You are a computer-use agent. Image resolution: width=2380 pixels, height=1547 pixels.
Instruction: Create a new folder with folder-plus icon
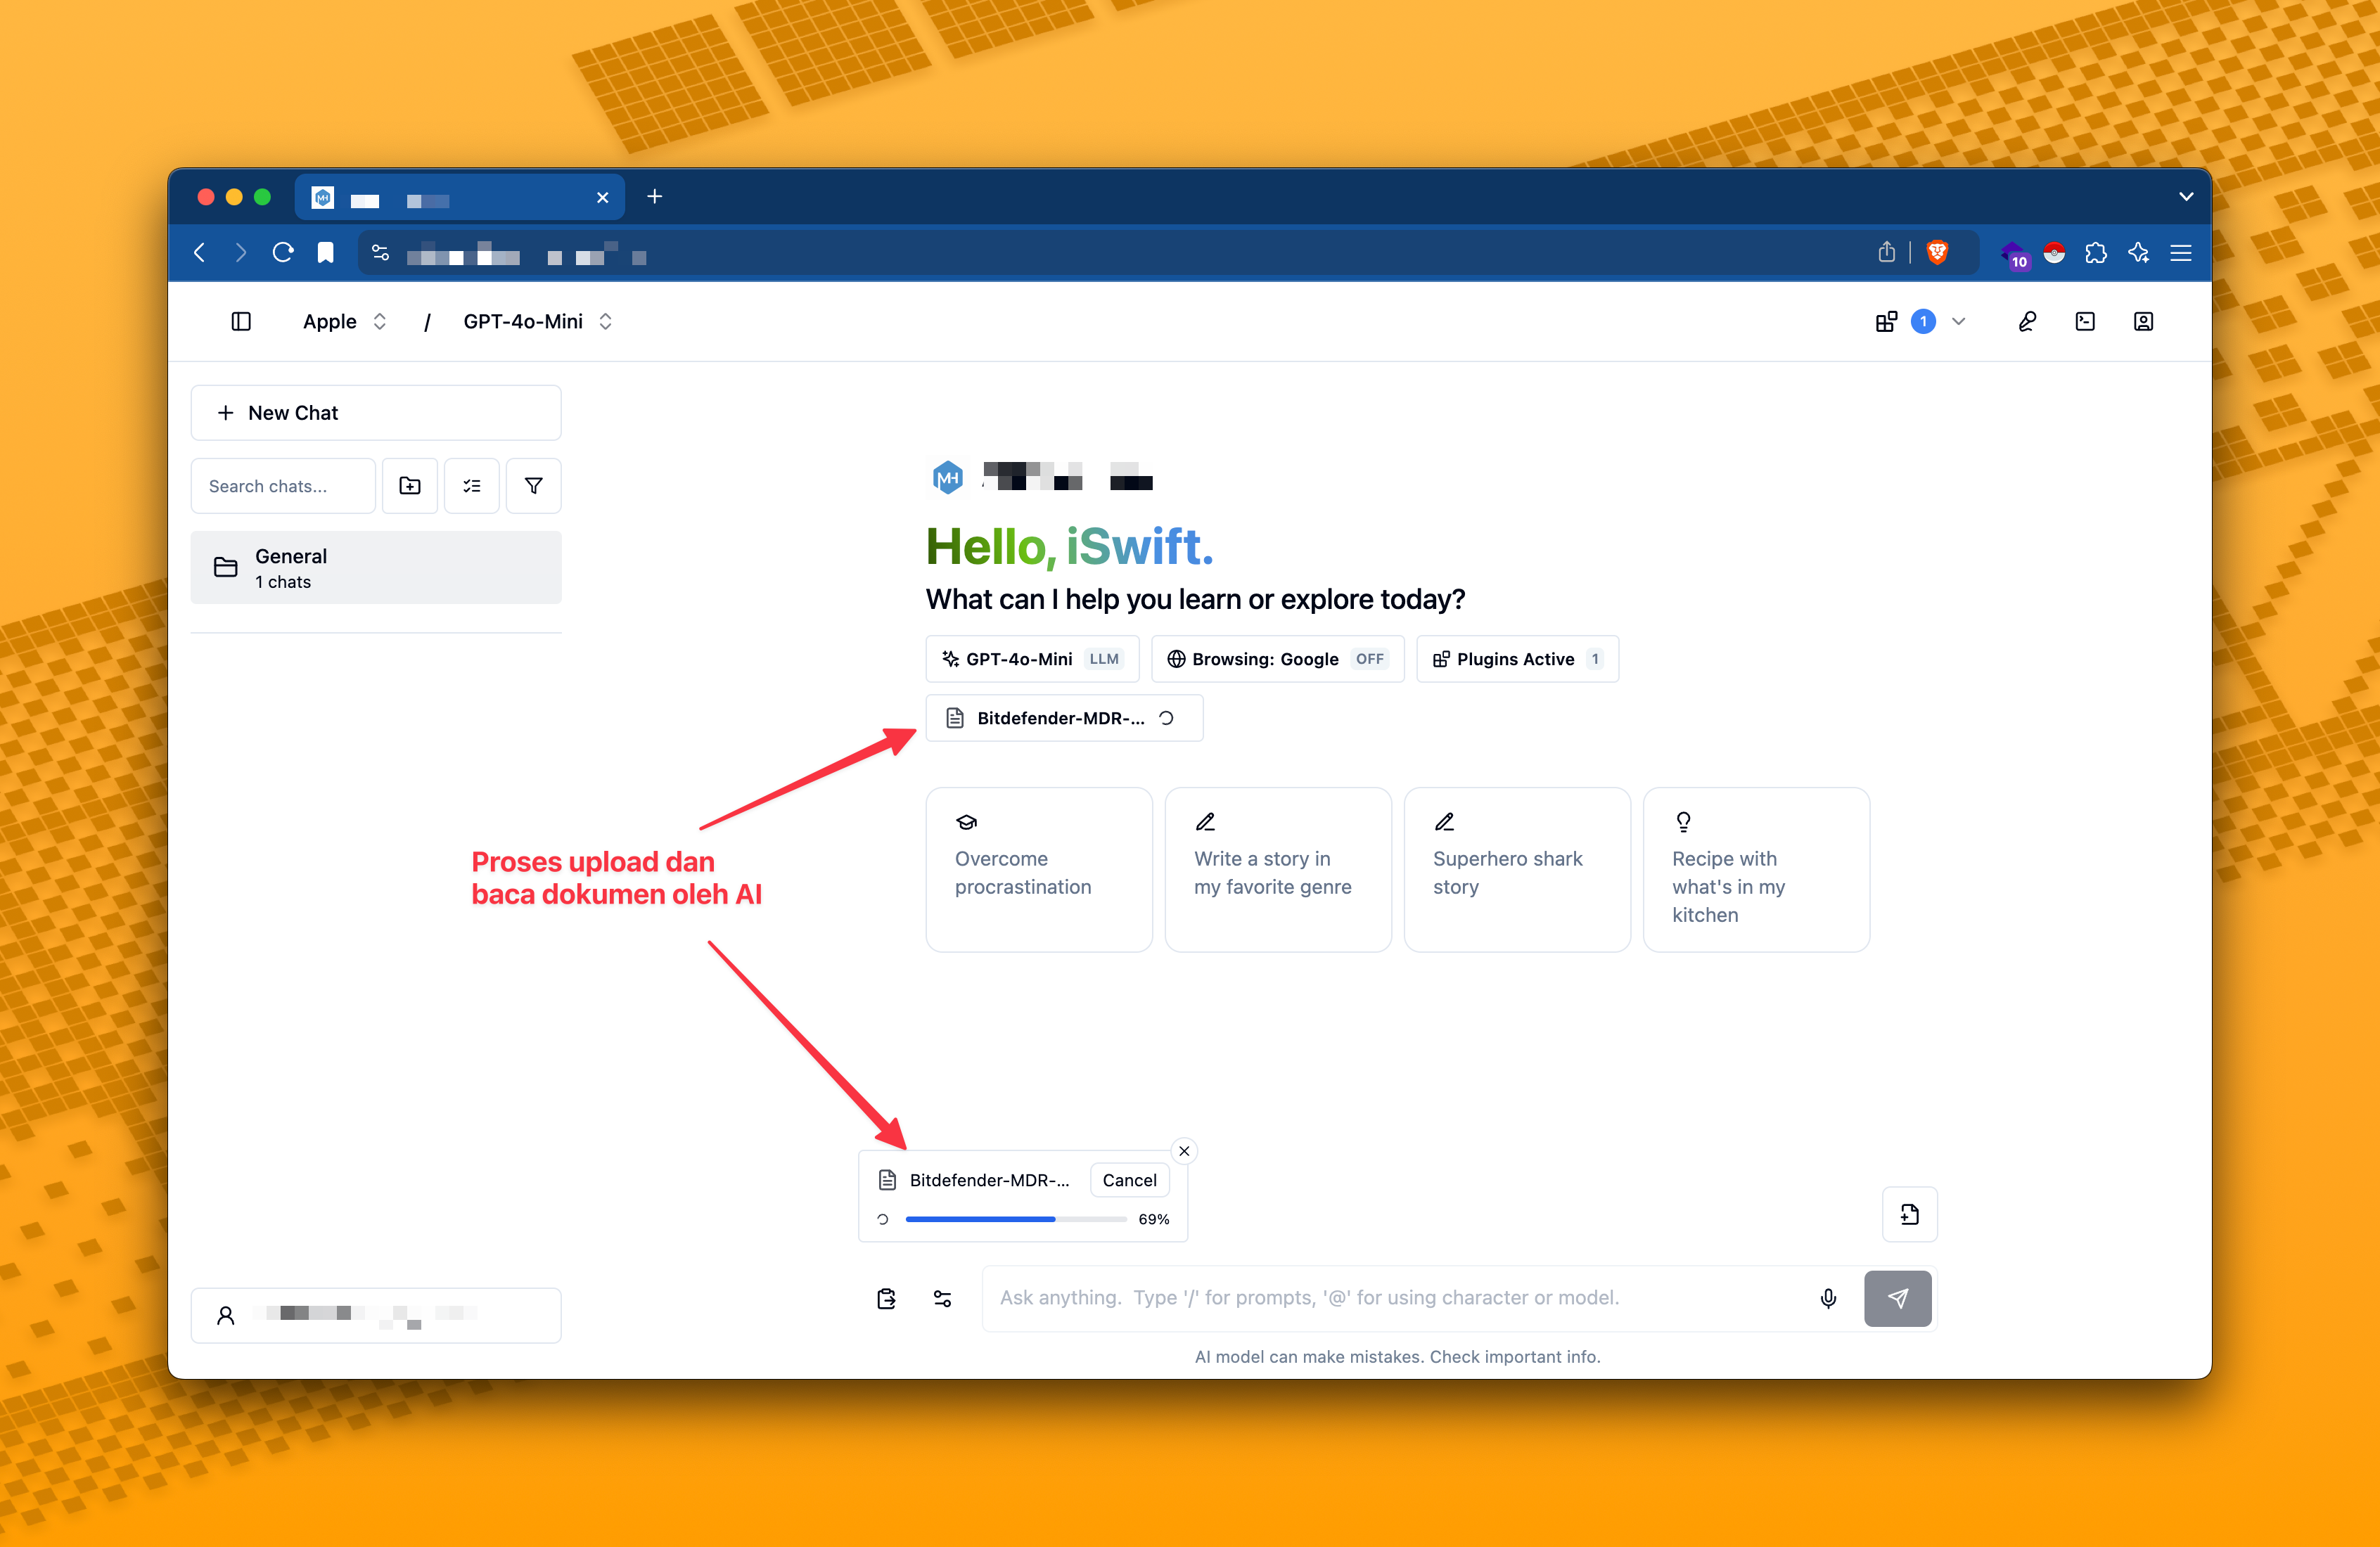tap(410, 486)
